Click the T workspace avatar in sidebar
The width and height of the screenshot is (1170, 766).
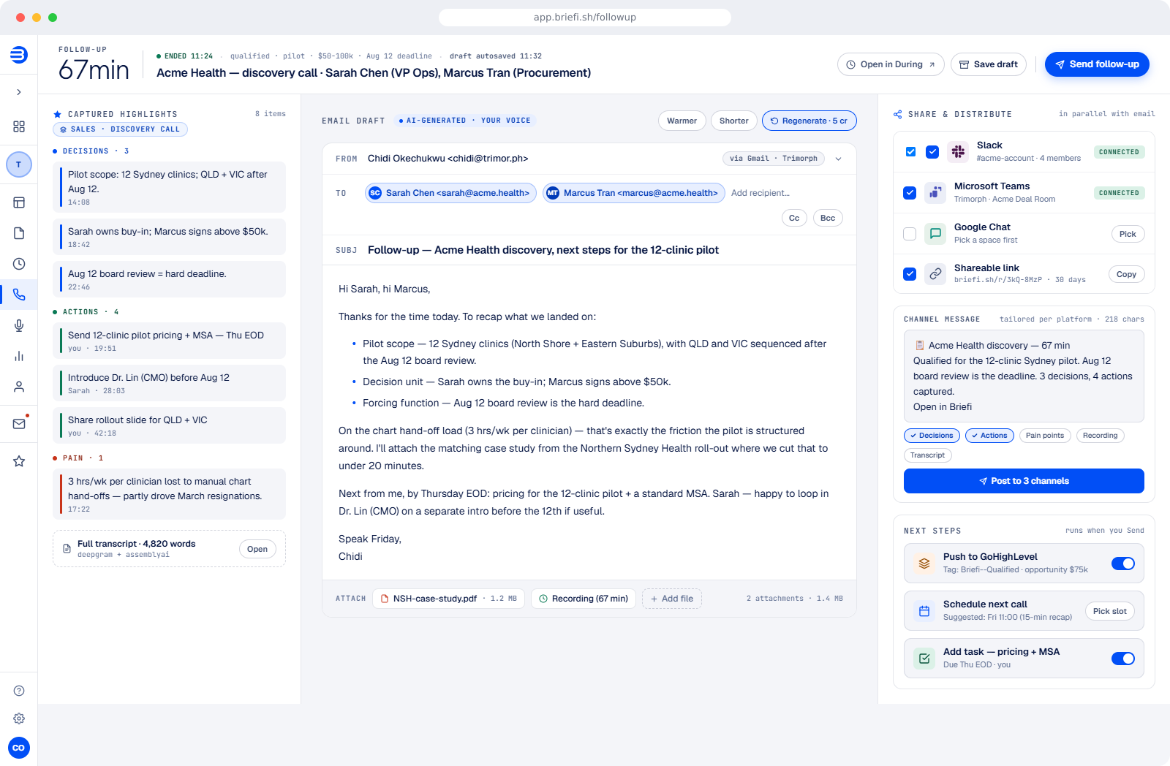pos(19,164)
